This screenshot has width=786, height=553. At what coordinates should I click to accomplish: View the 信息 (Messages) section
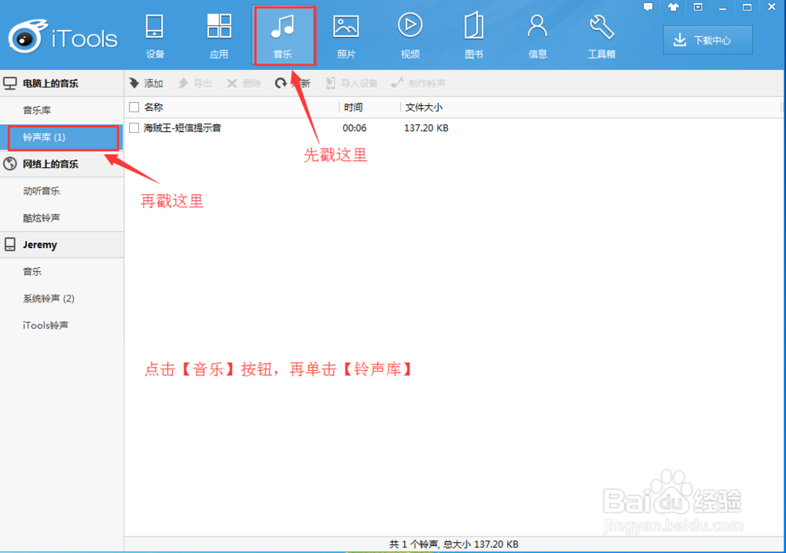tap(537, 35)
